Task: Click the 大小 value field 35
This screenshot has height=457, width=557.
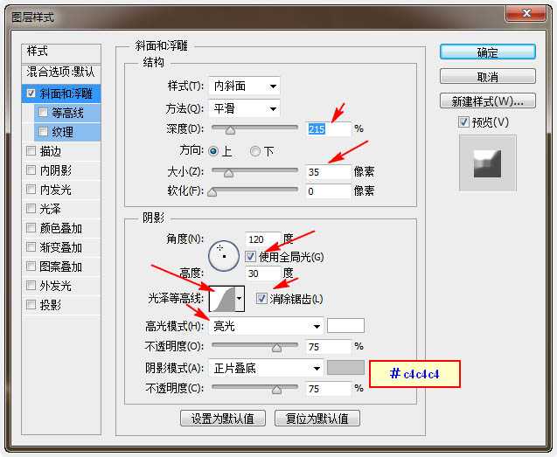Action: click(x=328, y=172)
